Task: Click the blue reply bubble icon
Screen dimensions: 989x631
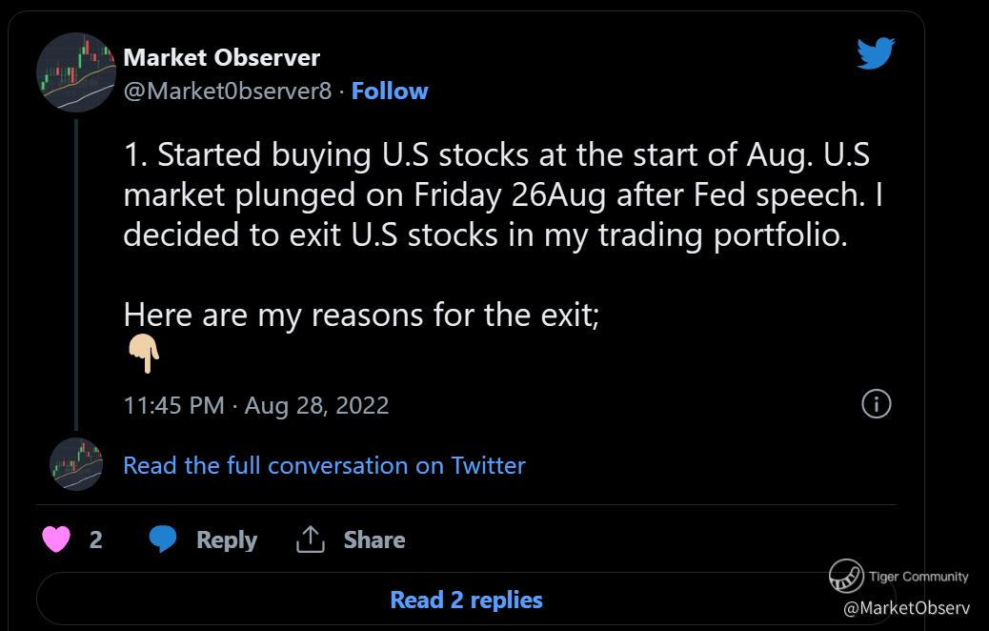Action: [x=163, y=539]
